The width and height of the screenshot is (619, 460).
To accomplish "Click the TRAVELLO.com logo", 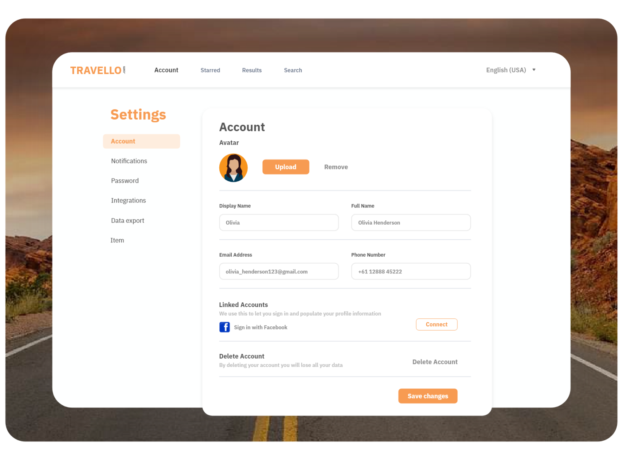I will point(97,70).
